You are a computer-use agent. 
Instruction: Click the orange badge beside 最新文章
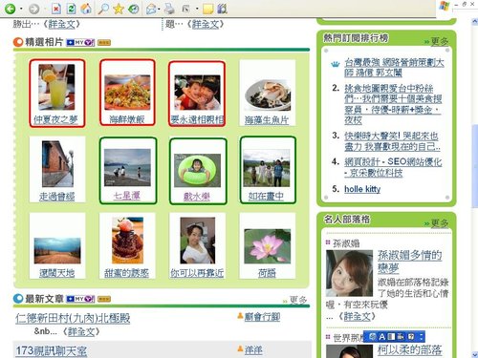coord(104,299)
